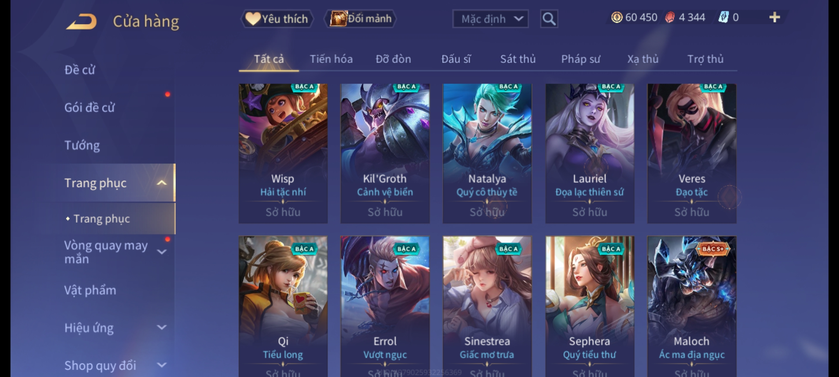Screen dimensions: 839x377
Task: Expand the Hiệu ứng sidebar section
Action: [x=162, y=327]
